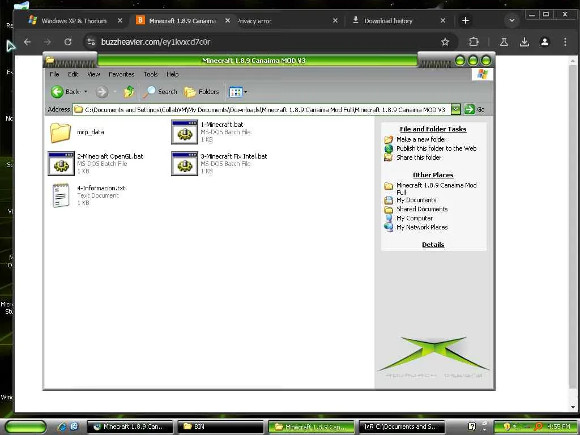Click the security shield tray icon
This screenshot has width=580, height=435.
coord(507,427)
